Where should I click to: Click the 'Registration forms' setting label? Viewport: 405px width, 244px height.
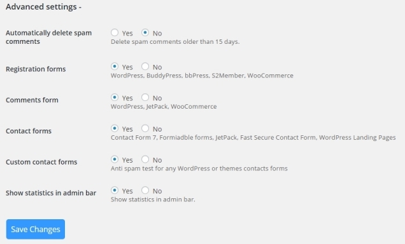pyautogui.click(x=36, y=69)
